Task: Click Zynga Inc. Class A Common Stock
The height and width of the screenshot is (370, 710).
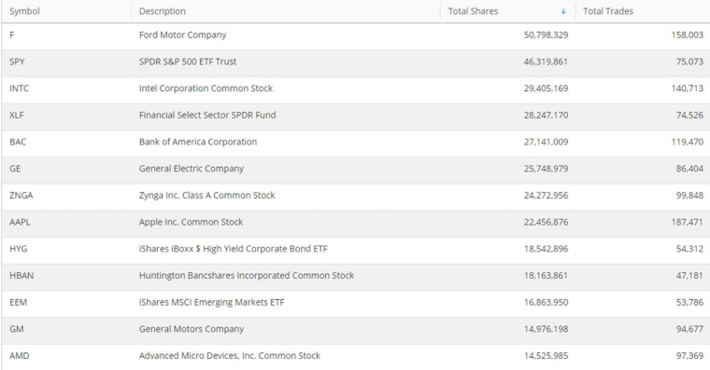Action: 207,195
